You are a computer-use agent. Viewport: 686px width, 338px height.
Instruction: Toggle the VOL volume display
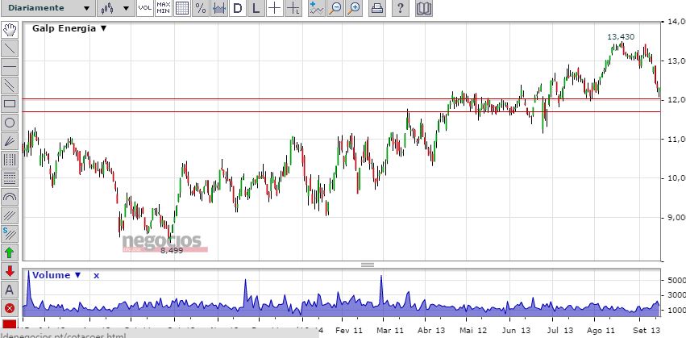(145, 8)
